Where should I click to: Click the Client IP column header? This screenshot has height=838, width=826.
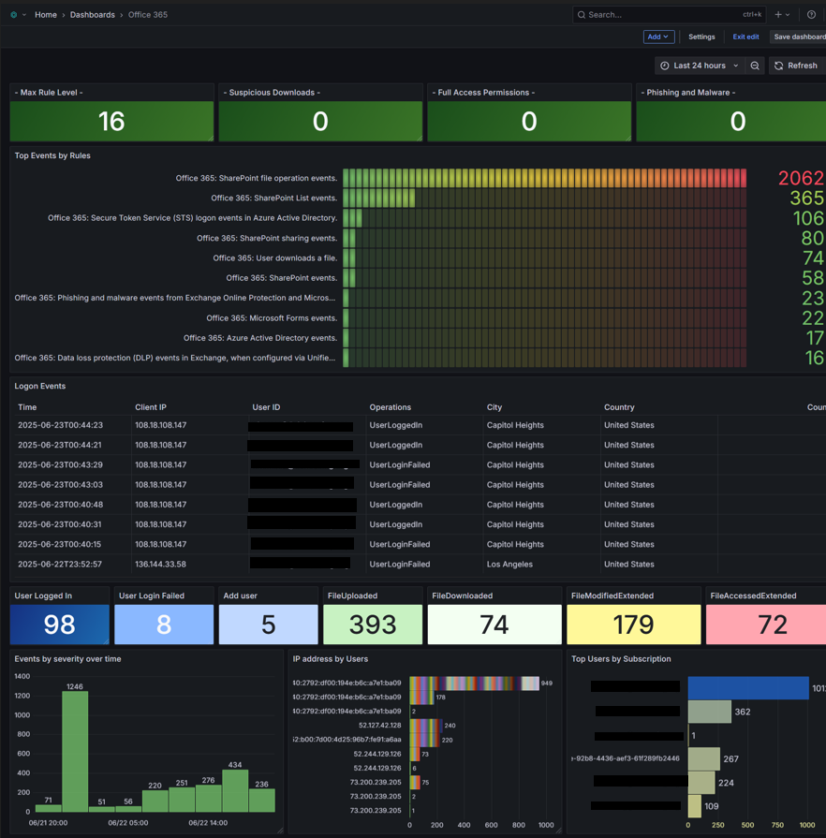pos(150,407)
